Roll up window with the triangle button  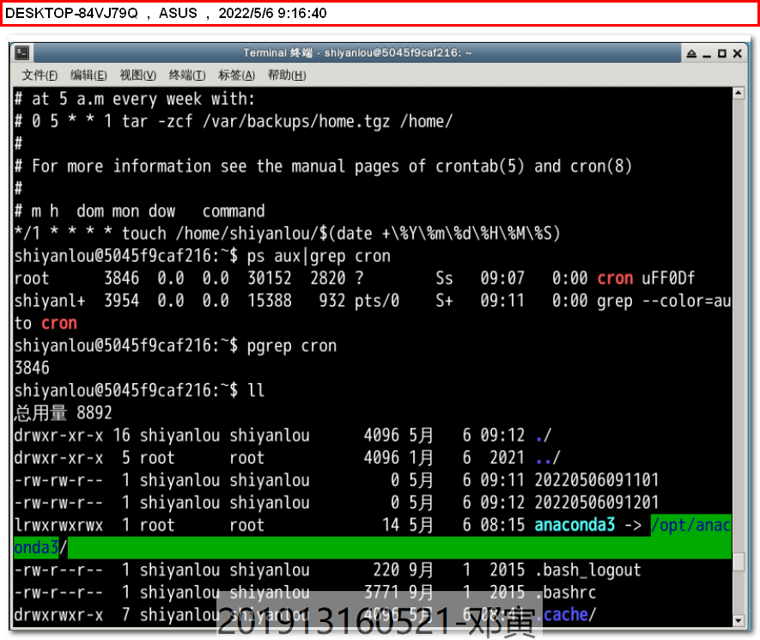691,53
